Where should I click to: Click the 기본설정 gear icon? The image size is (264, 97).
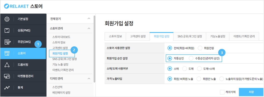click(7, 19)
